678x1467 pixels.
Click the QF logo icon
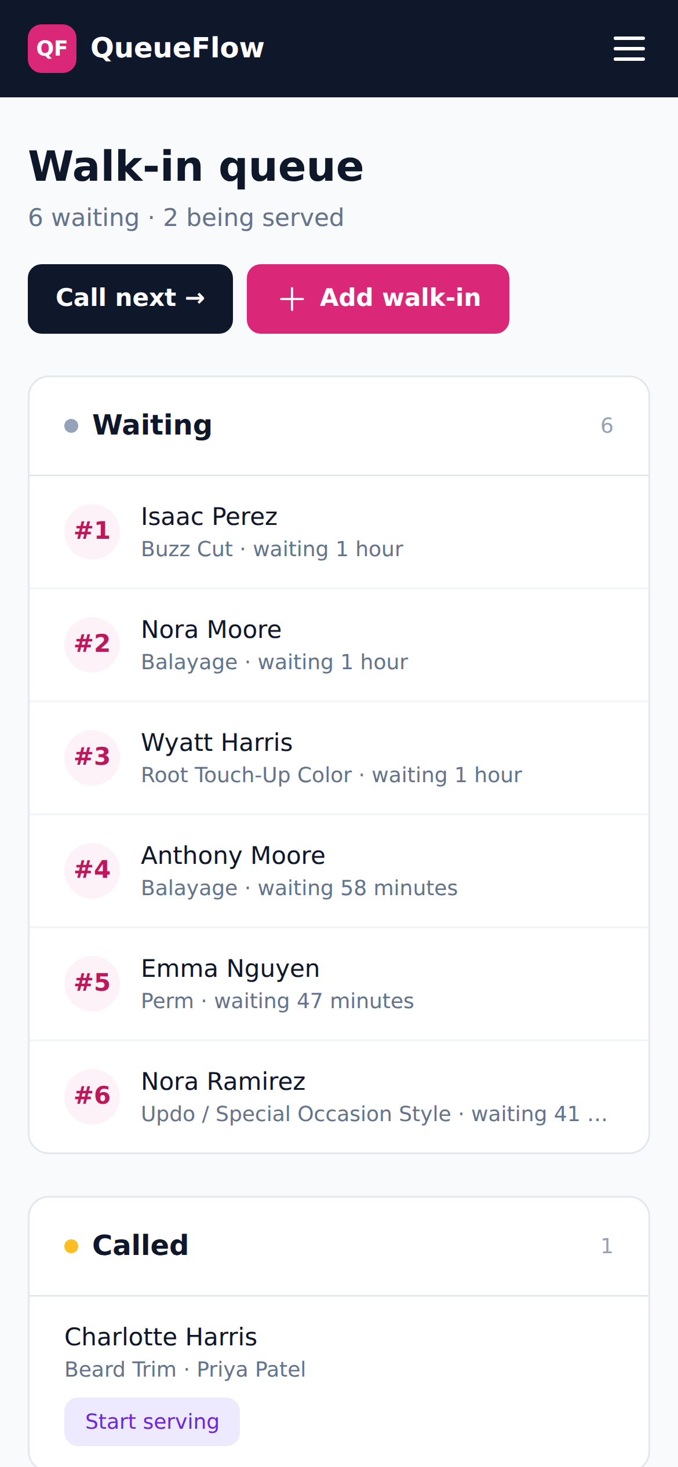click(x=52, y=49)
